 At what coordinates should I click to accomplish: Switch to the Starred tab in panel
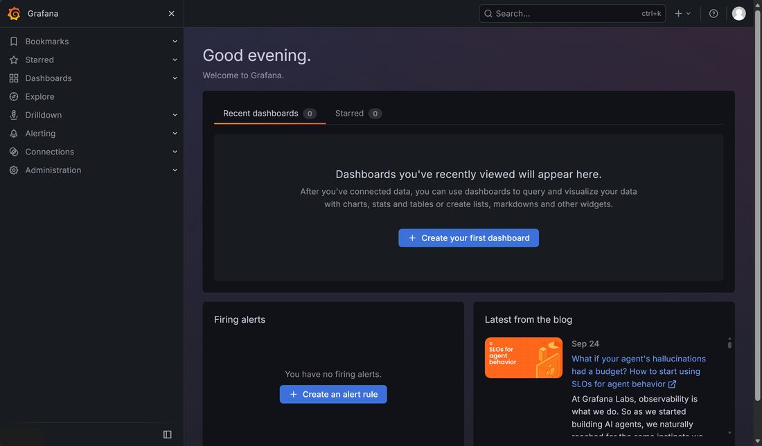pos(358,113)
